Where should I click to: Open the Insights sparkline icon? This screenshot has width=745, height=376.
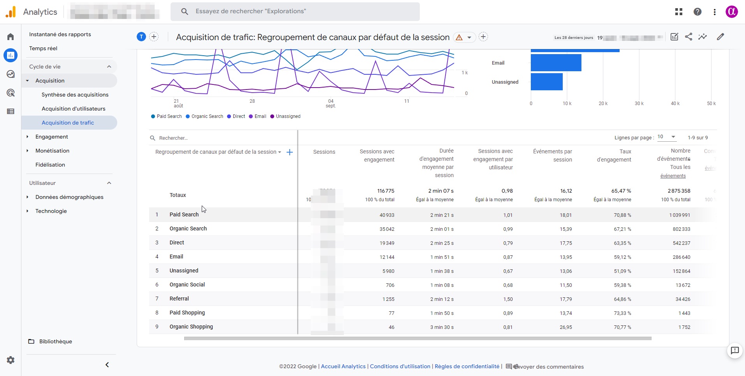(x=703, y=37)
